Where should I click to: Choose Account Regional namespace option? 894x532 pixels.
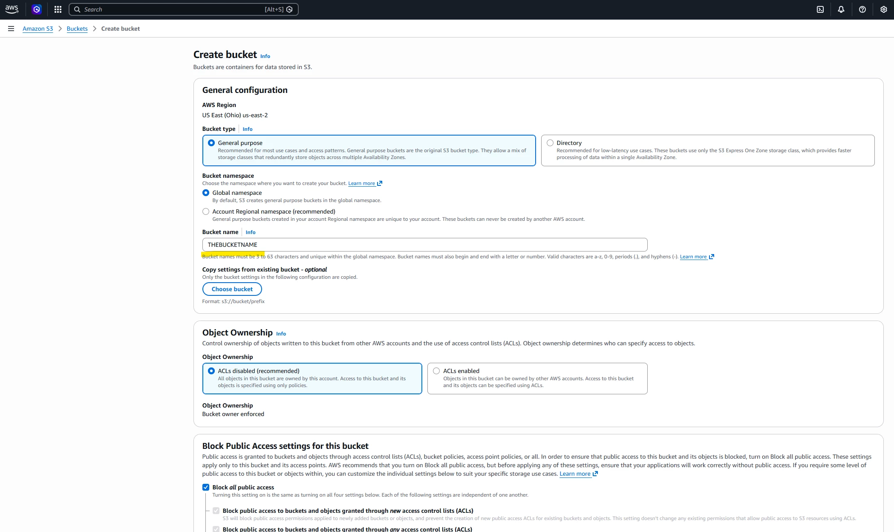tap(206, 211)
